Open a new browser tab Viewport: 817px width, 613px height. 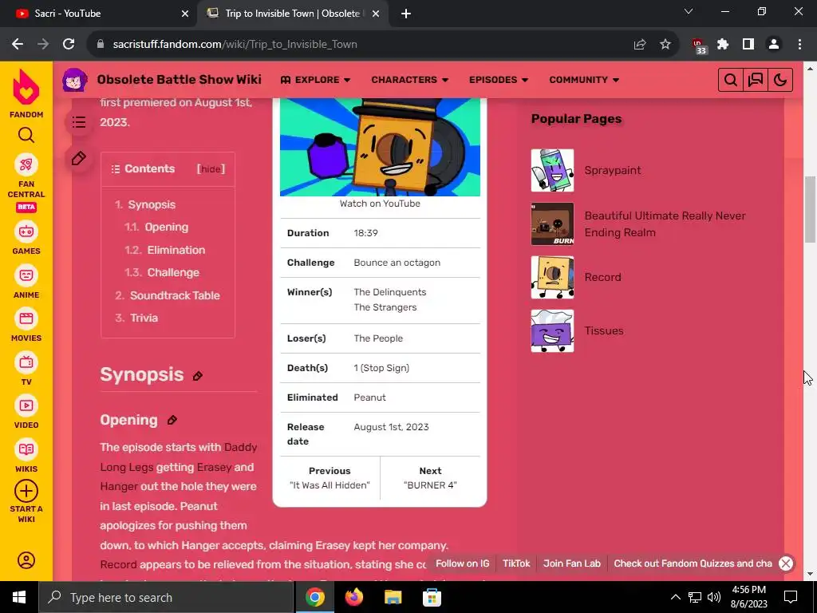[406, 14]
